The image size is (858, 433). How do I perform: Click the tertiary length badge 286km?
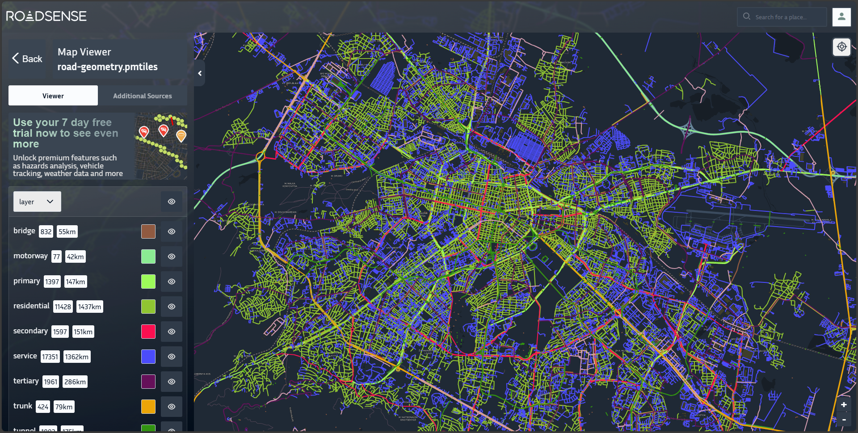75,382
